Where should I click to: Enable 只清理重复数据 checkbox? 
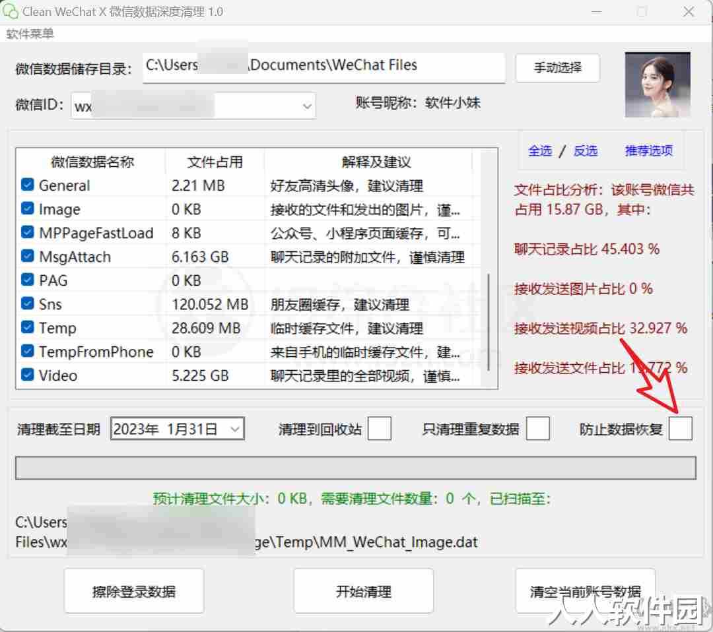pyautogui.click(x=537, y=428)
